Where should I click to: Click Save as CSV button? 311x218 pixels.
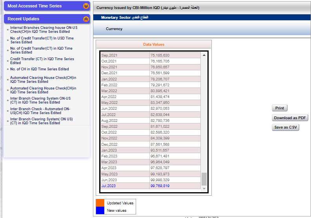286,127
